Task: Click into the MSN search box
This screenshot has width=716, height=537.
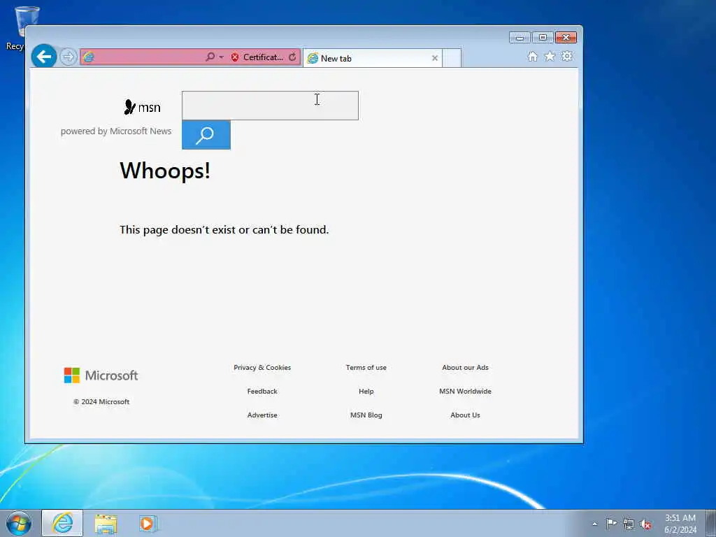Action: click(270, 106)
